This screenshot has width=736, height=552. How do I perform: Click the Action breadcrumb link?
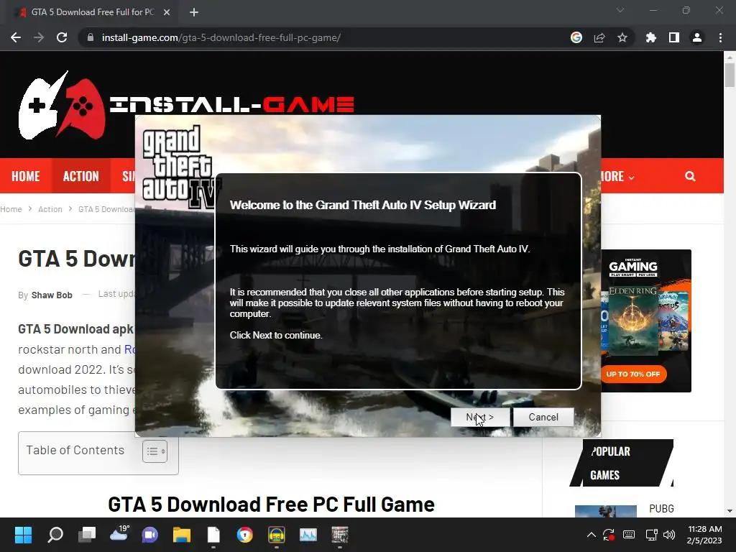[x=50, y=209]
